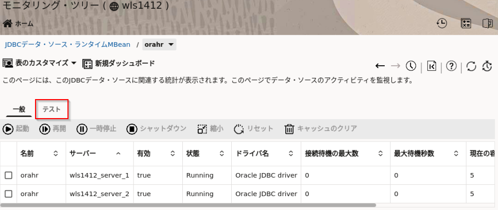Switch to the テスト tab
The height and width of the screenshot is (210, 498).
point(51,109)
